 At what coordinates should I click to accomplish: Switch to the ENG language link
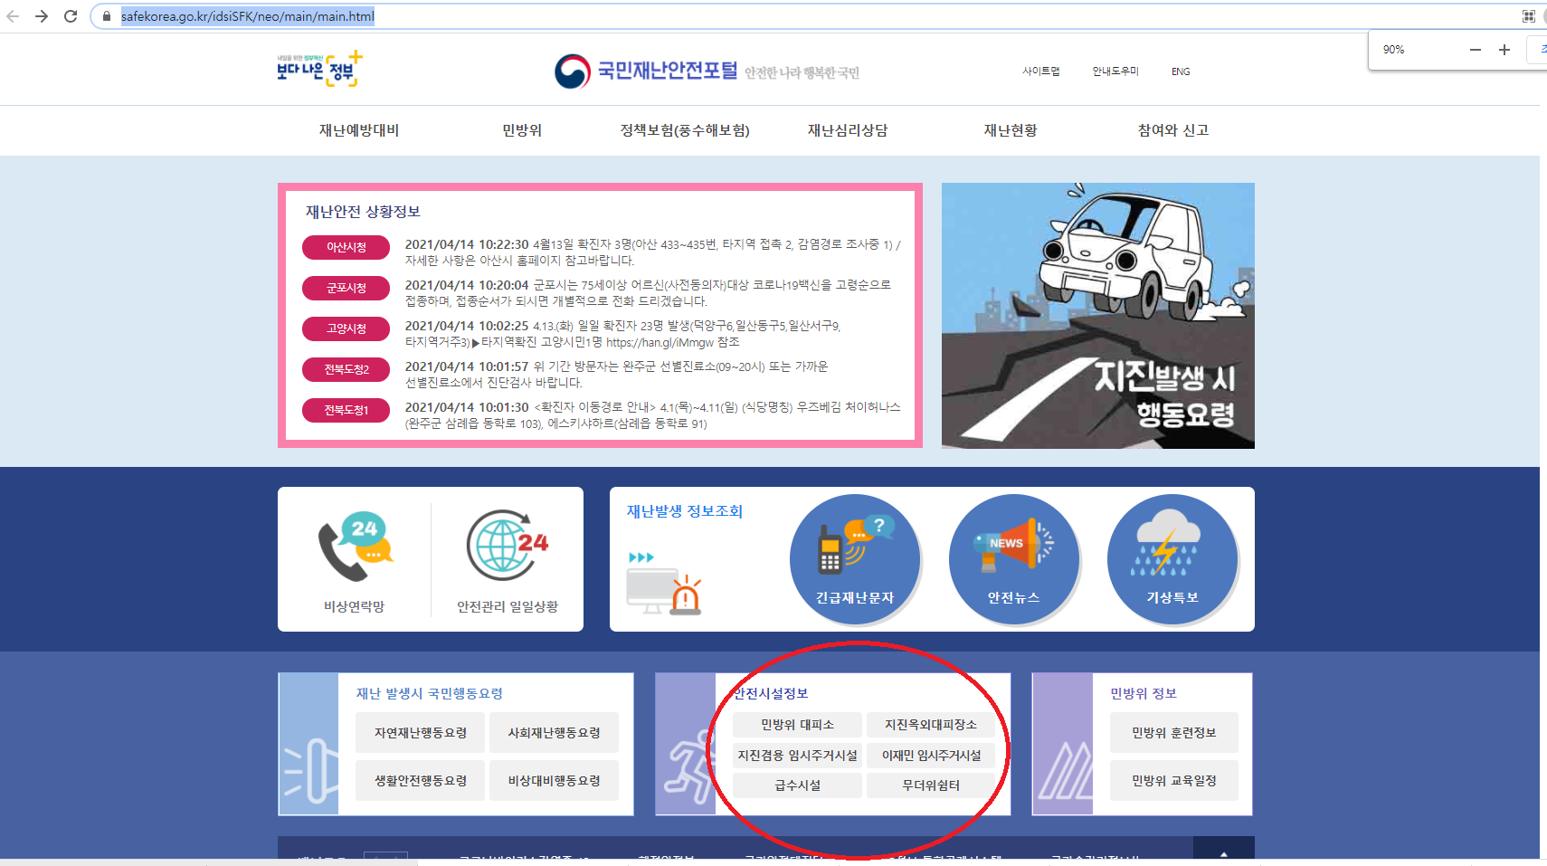pyautogui.click(x=1181, y=71)
